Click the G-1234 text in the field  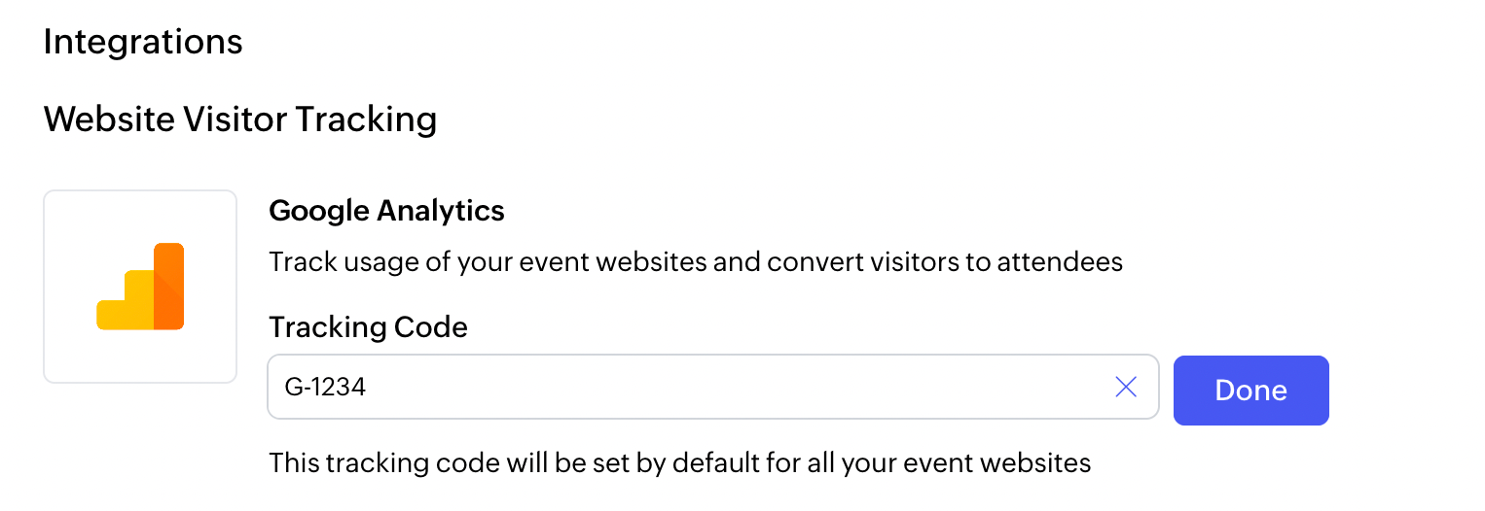[x=325, y=388]
